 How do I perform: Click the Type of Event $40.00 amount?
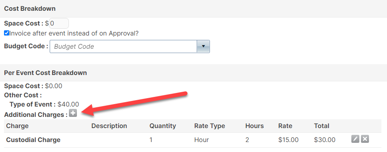click(x=68, y=104)
